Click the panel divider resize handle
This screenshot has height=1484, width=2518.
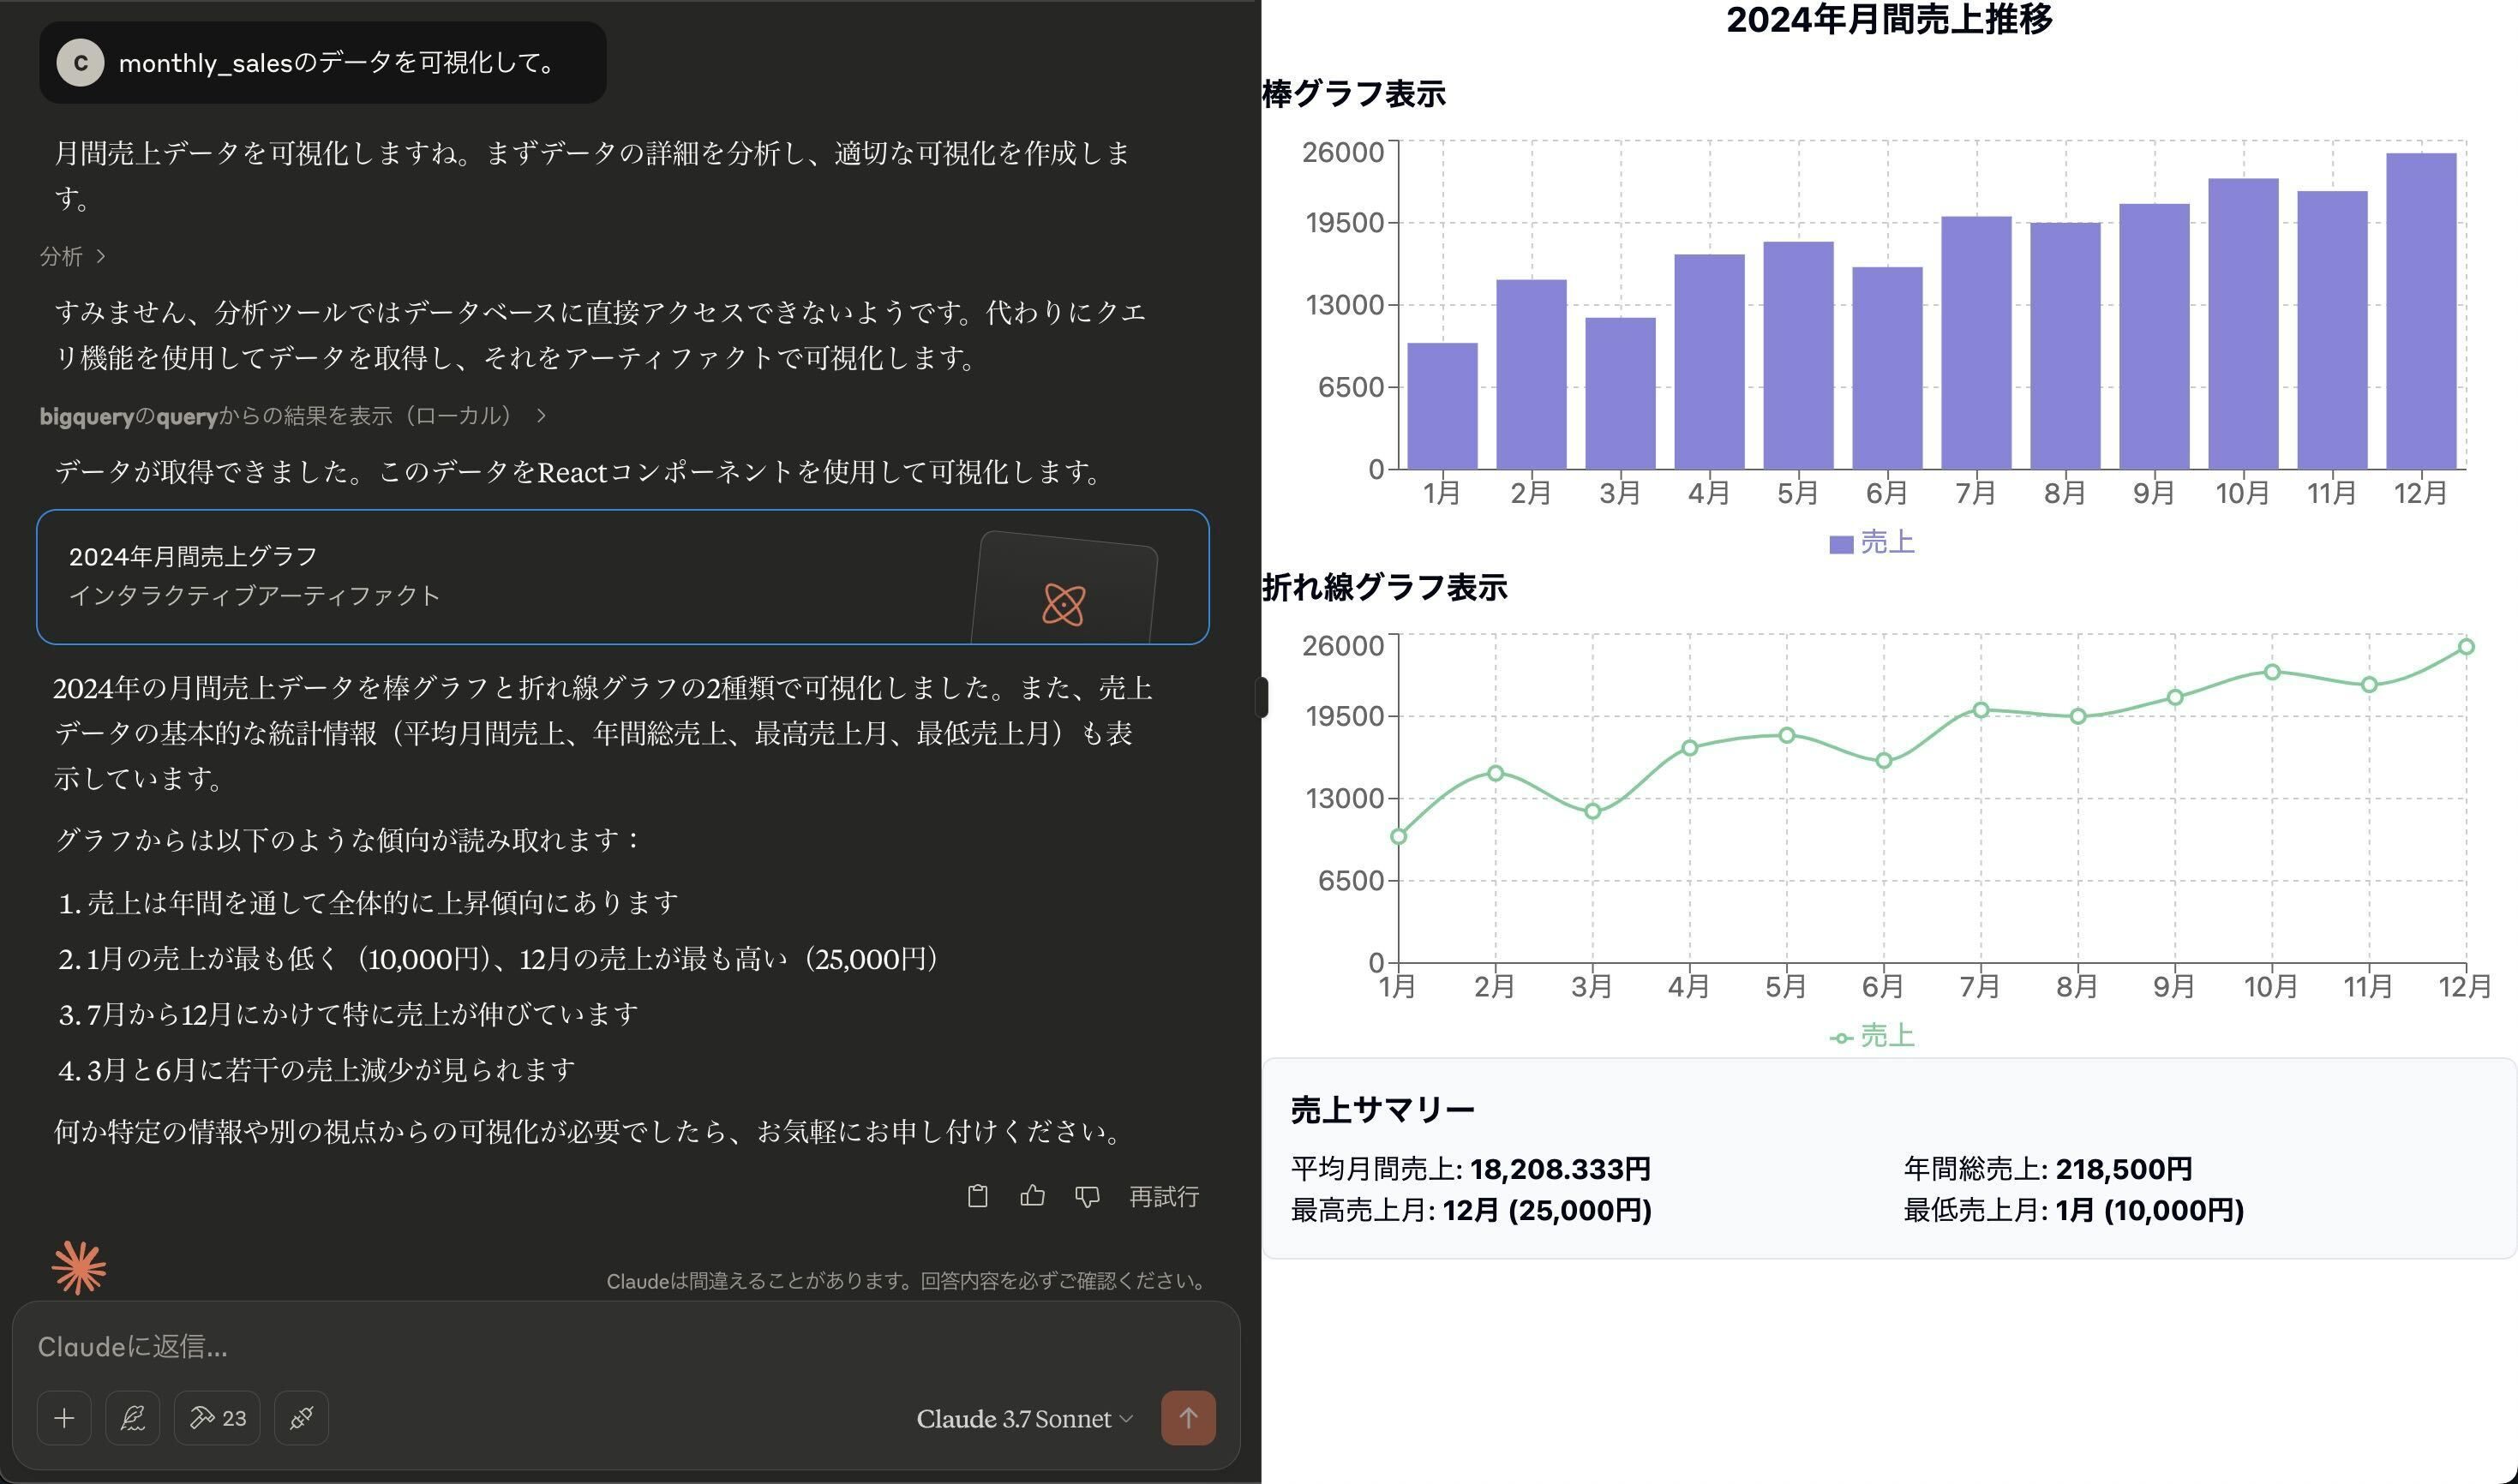1261,697
